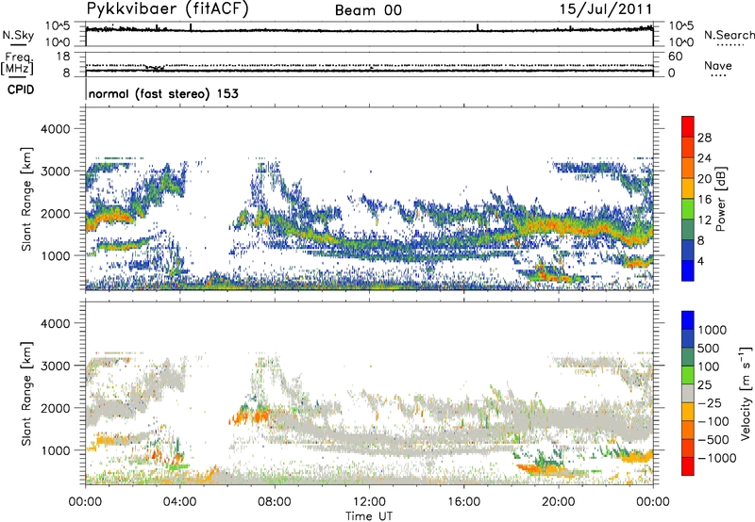Click blue bottom segment of Power colorbar
The image size is (755, 522).
(x=688, y=270)
